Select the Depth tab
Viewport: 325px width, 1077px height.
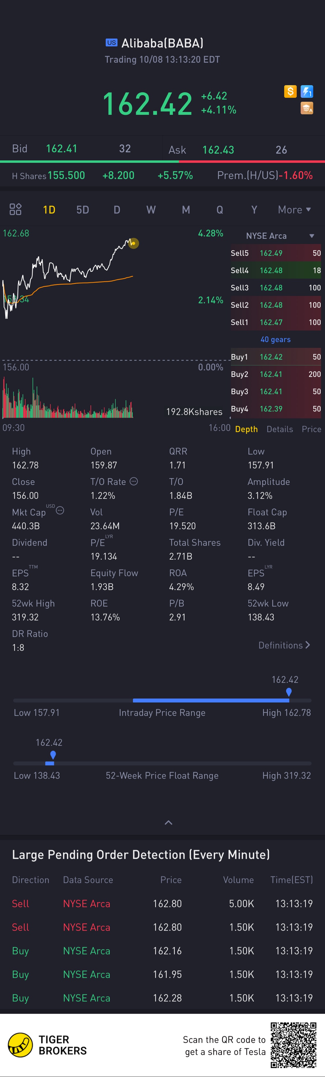click(246, 429)
